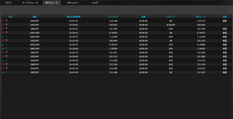Select the red down arrow in the 16:36:12 GBP/JPY row
The width and height of the screenshot is (233, 119).
tap(3, 52)
